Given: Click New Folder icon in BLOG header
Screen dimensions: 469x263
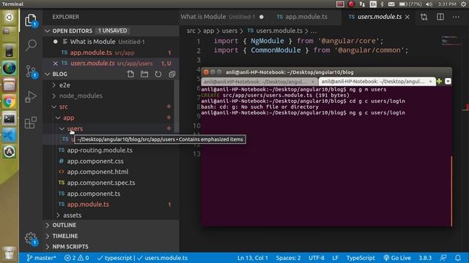Looking at the screenshot, I should [144, 74].
